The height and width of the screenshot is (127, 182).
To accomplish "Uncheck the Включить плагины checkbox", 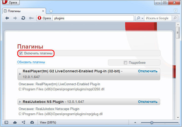I will tap(21, 53).
